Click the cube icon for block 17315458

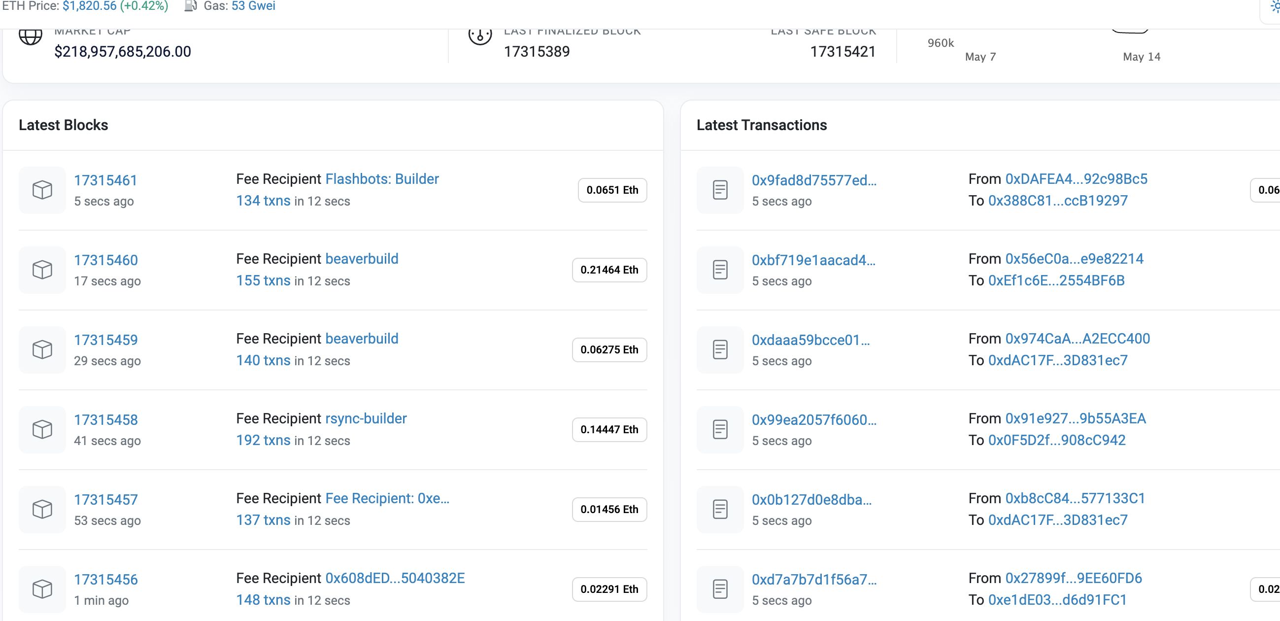pos(42,430)
